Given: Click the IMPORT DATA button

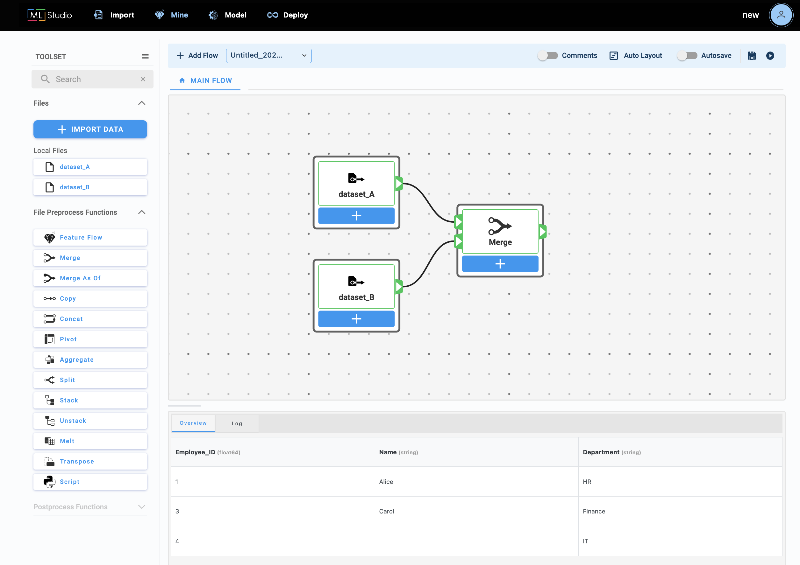Looking at the screenshot, I should tap(90, 129).
